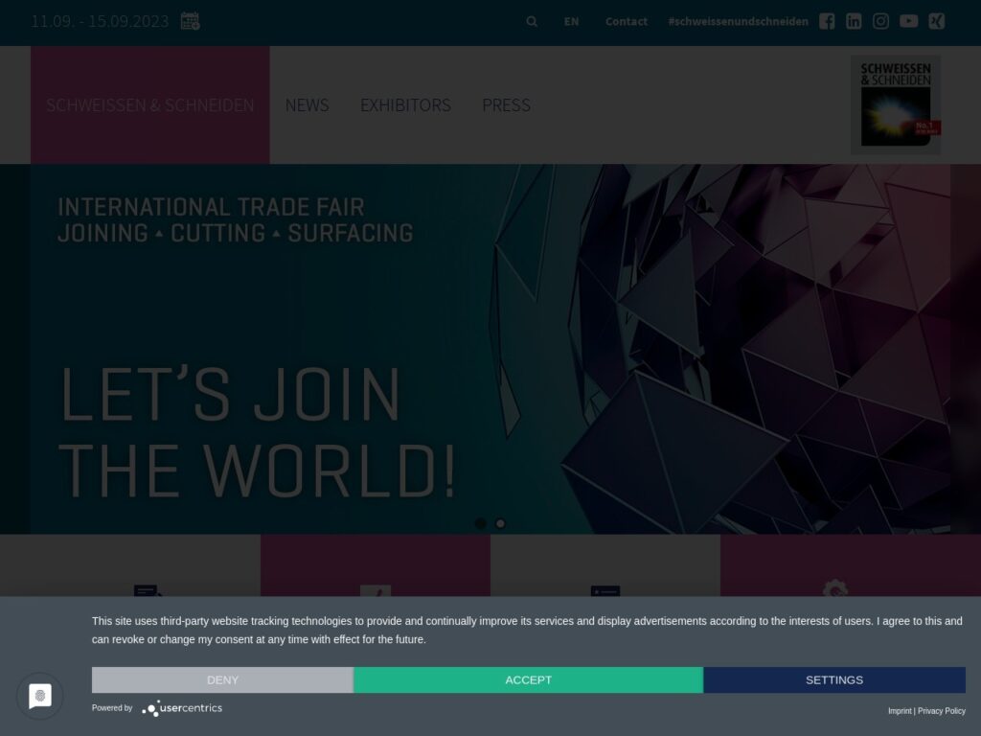Open the #schweissenundschneiden hashtag link
Screen dimensions: 981x736
739,21
